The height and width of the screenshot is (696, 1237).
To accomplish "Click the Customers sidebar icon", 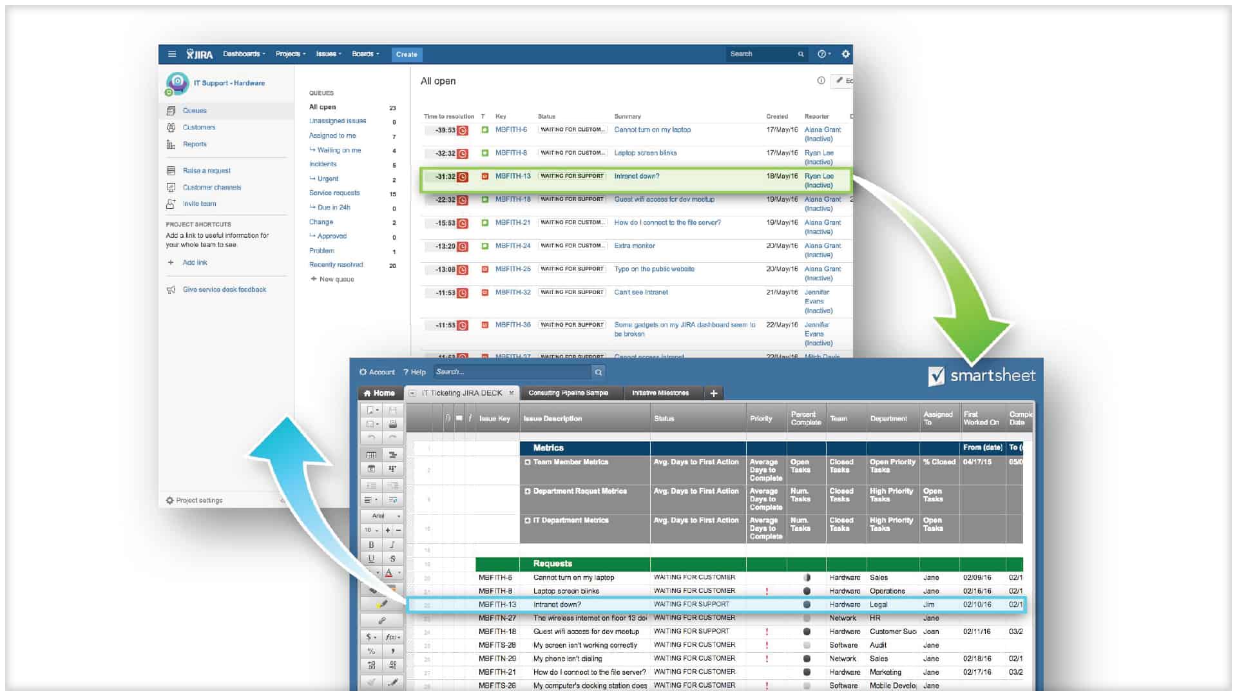I will coord(171,128).
